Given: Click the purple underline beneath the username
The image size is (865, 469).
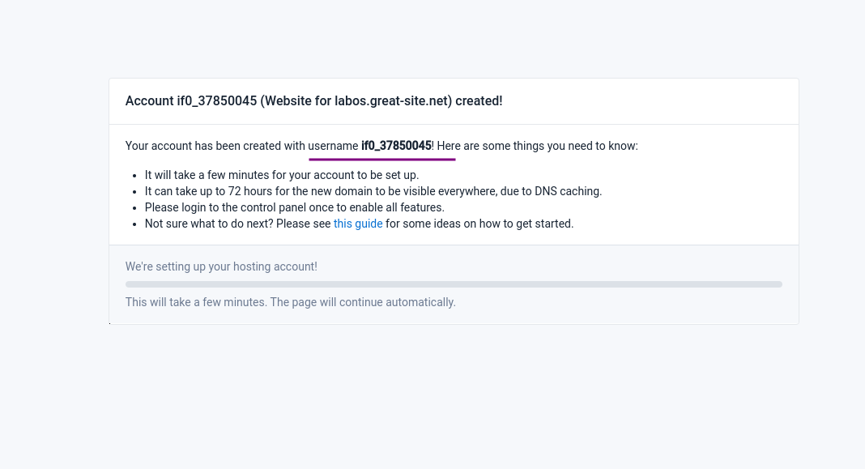Looking at the screenshot, I should (382, 160).
